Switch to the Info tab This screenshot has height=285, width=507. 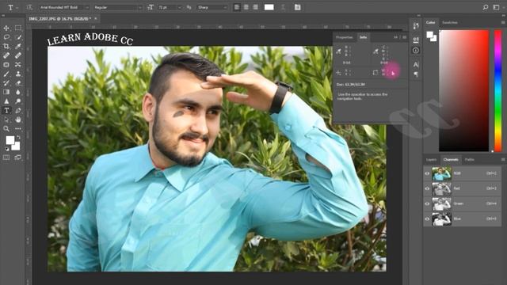(x=363, y=37)
